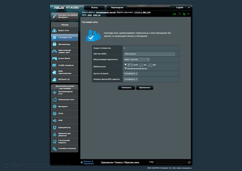
Task: Click the Адаптивный сервис QoS gauge icon
Action: point(54,51)
